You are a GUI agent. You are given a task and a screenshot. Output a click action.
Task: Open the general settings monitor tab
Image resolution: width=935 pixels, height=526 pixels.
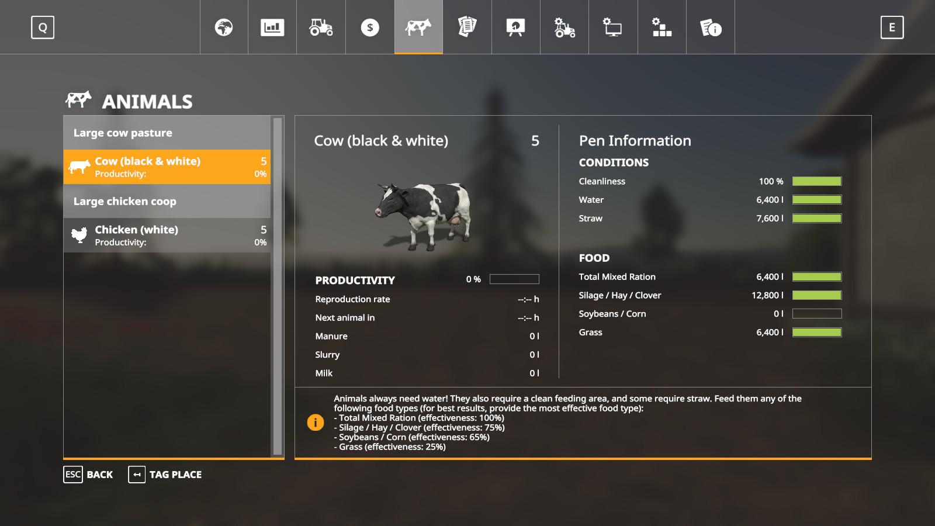point(613,27)
